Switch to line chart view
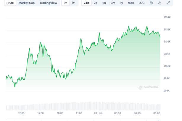The image size is (182, 121). [65, 3]
